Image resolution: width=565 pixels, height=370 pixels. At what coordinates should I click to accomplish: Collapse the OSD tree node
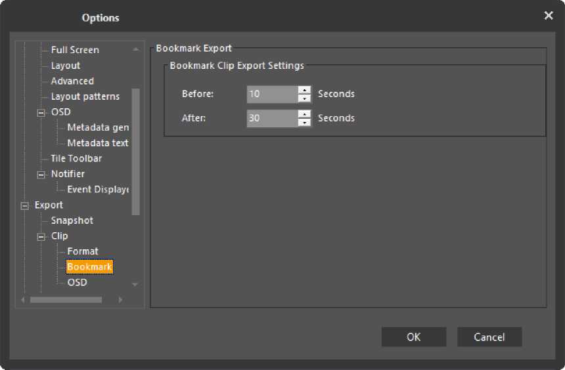point(41,112)
